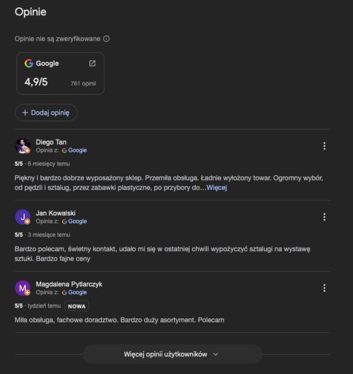Click the info icon beside unverified reviews notice

coord(106,39)
